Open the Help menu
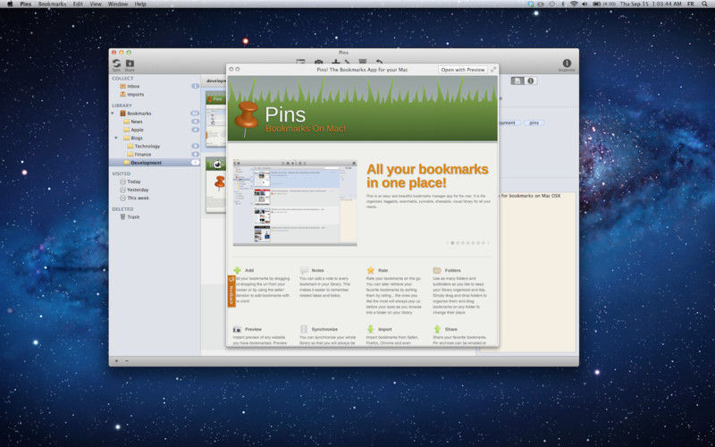The height and width of the screenshot is (447, 715). [141, 4]
